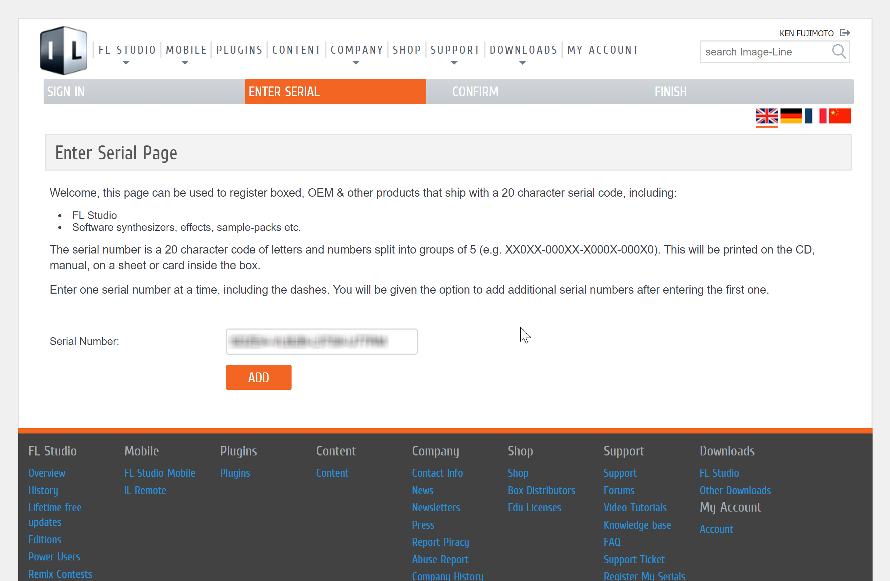Open the SHOP nav item

pos(407,50)
